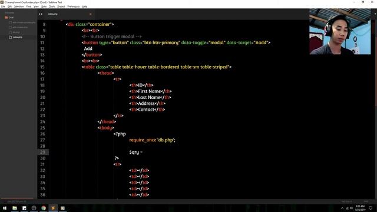
Task: Select index.php in the sidebar tree
Action: 17,37
